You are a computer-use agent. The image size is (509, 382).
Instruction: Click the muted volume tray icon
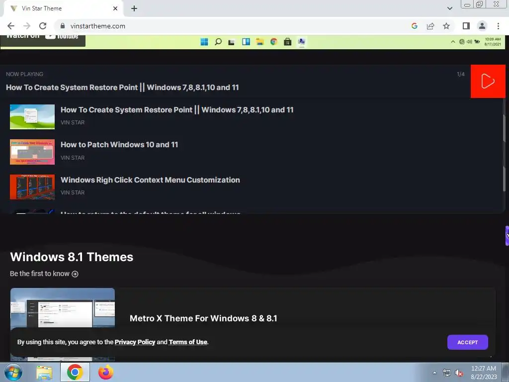pos(459,373)
